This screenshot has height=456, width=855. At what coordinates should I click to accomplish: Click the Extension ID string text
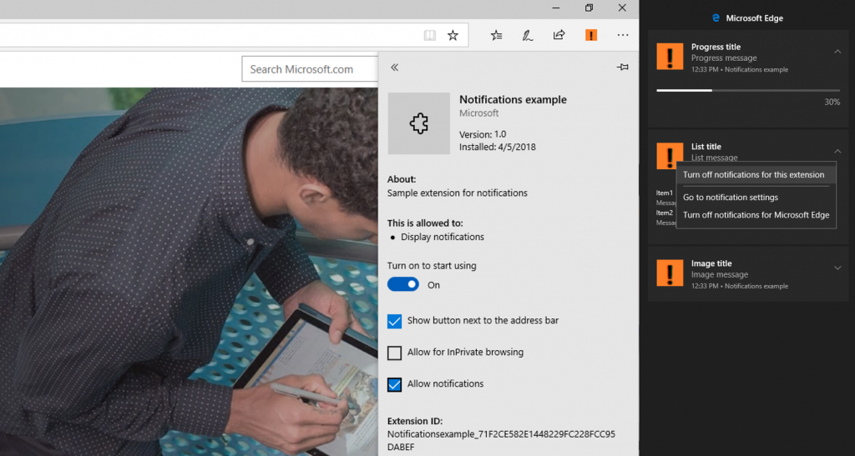(x=501, y=440)
